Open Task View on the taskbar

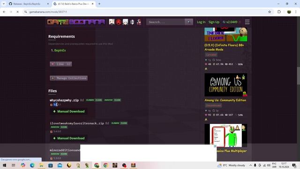tap(14, 165)
